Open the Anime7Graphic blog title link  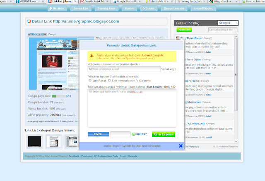38,34
